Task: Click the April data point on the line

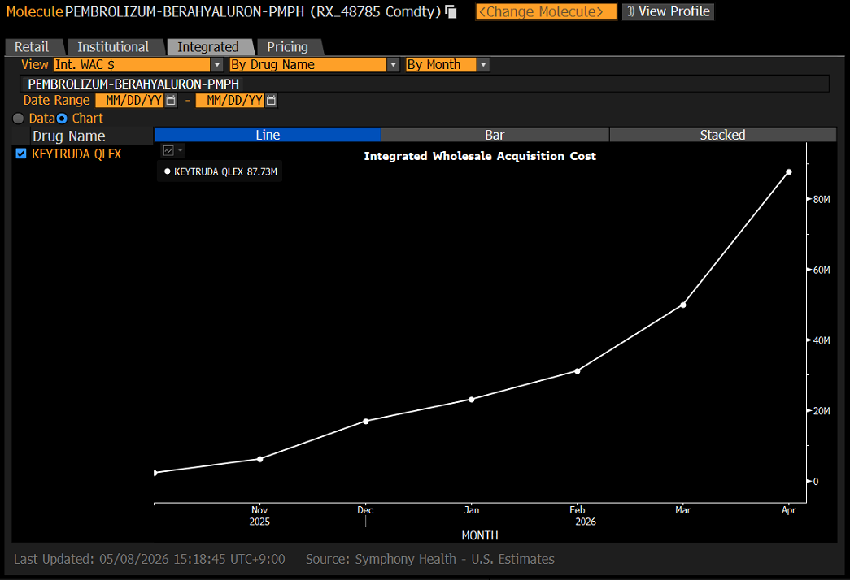Action: (x=789, y=171)
